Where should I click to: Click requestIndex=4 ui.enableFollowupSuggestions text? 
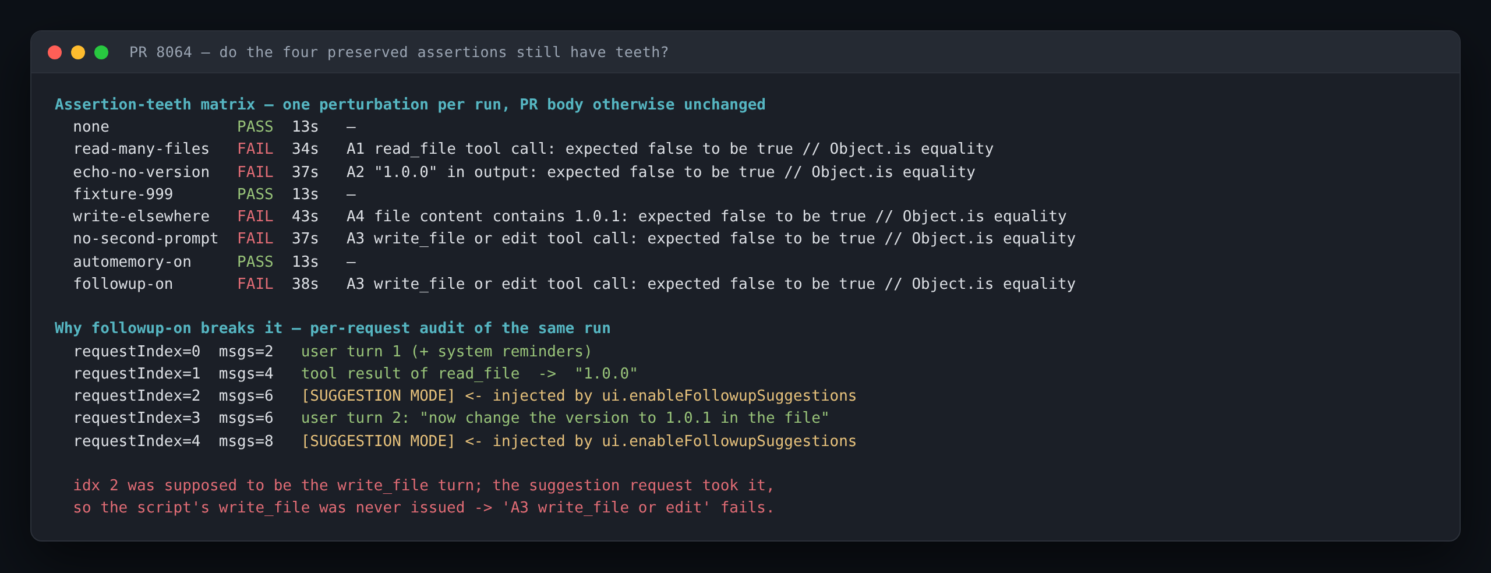click(x=729, y=441)
